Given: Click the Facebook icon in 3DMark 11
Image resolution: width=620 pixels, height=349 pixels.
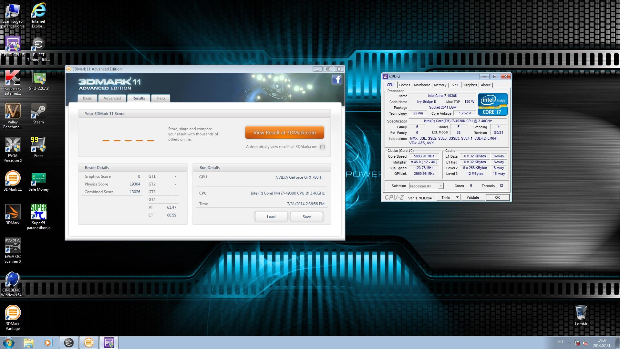Looking at the screenshot, I should (336, 79).
